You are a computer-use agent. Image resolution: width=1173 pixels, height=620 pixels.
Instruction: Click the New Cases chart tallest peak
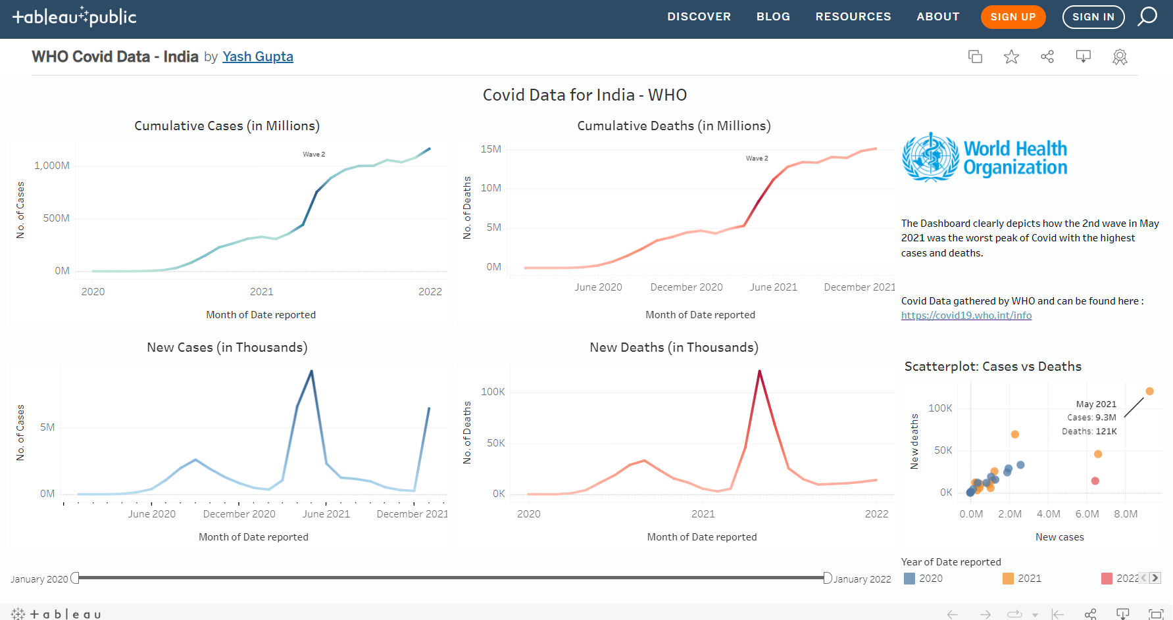click(x=311, y=371)
